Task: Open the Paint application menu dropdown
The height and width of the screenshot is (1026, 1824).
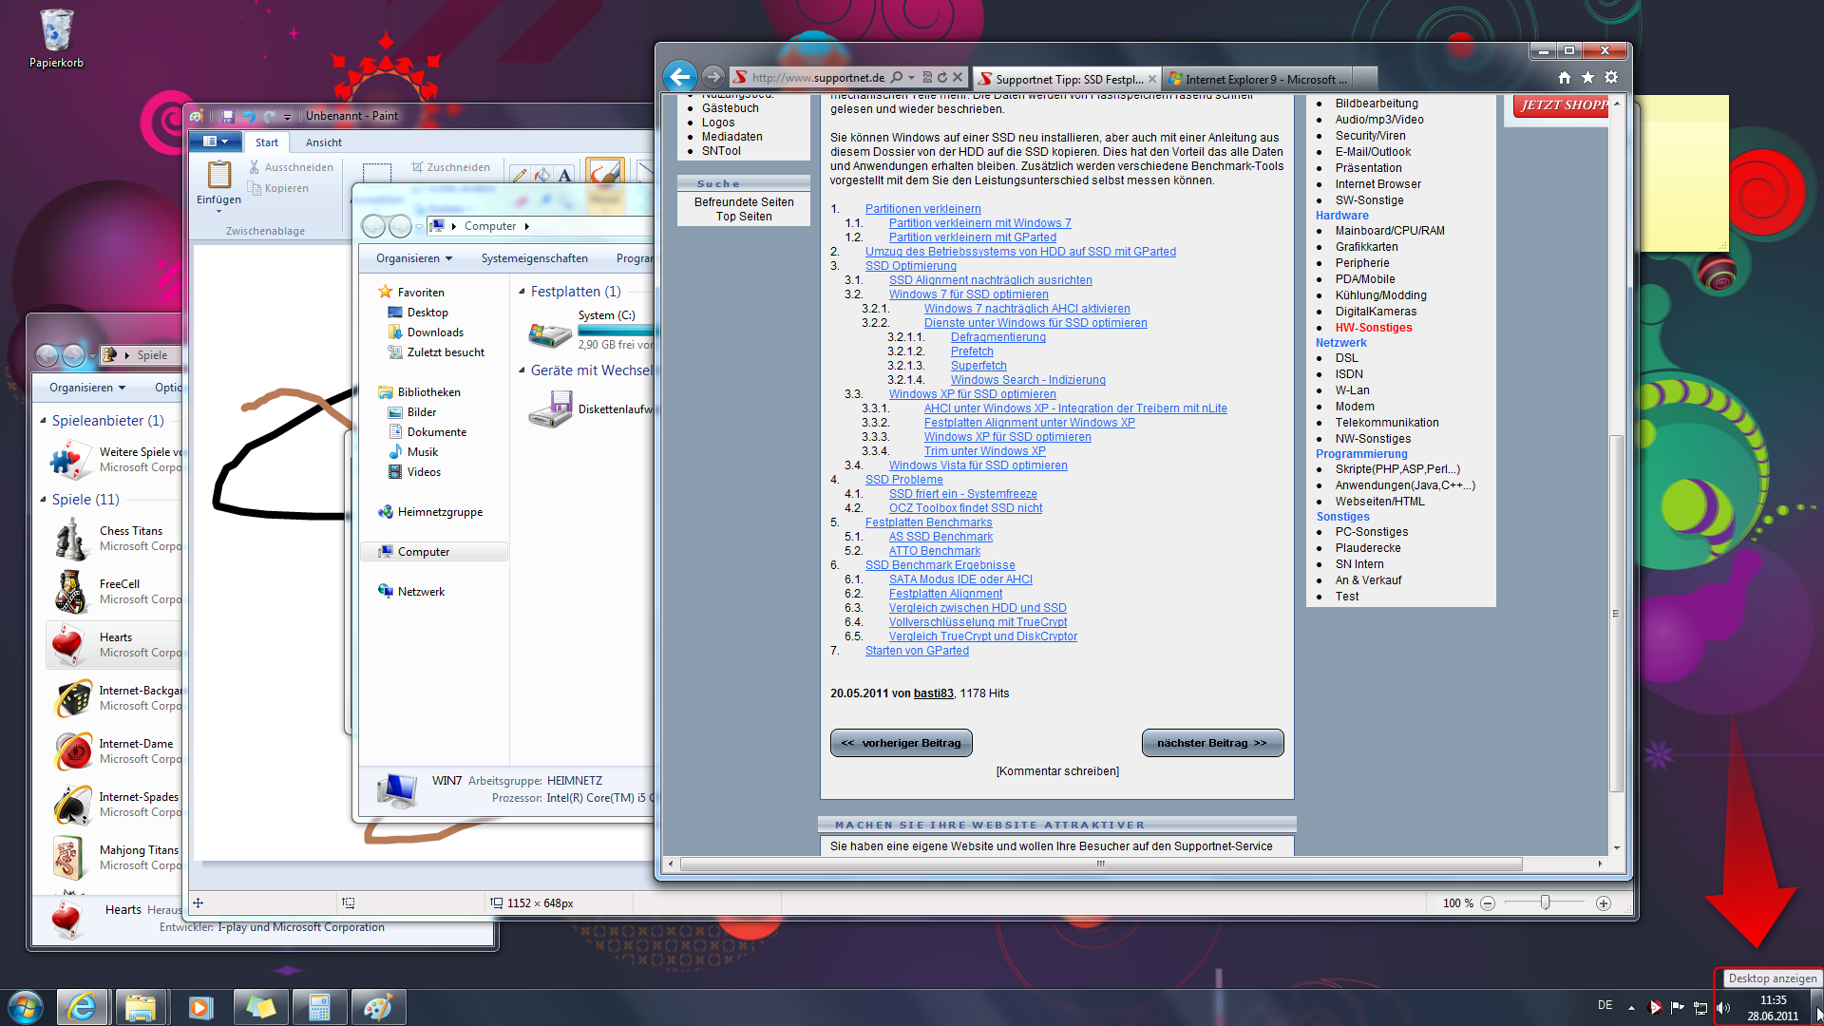Action: [216, 142]
